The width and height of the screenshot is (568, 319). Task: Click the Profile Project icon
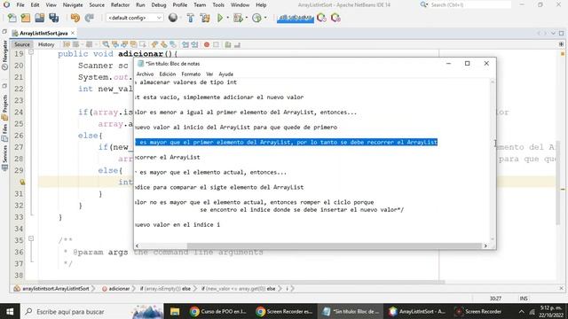[x=256, y=18]
